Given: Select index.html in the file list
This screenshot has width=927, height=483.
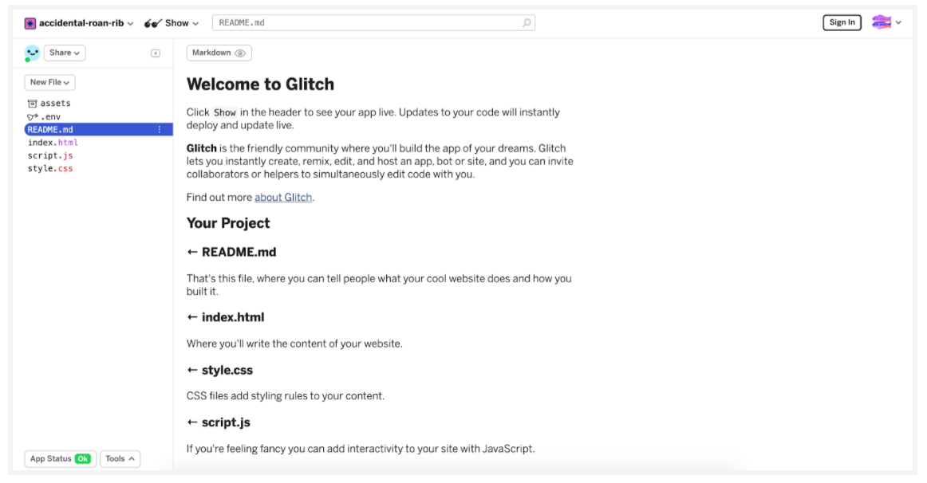Looking at the screenshot, I should [x=53, y=143].
